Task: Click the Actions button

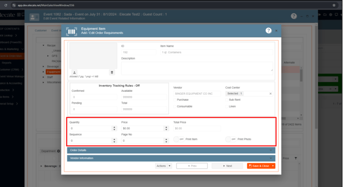Action: [x=161, y=166]
